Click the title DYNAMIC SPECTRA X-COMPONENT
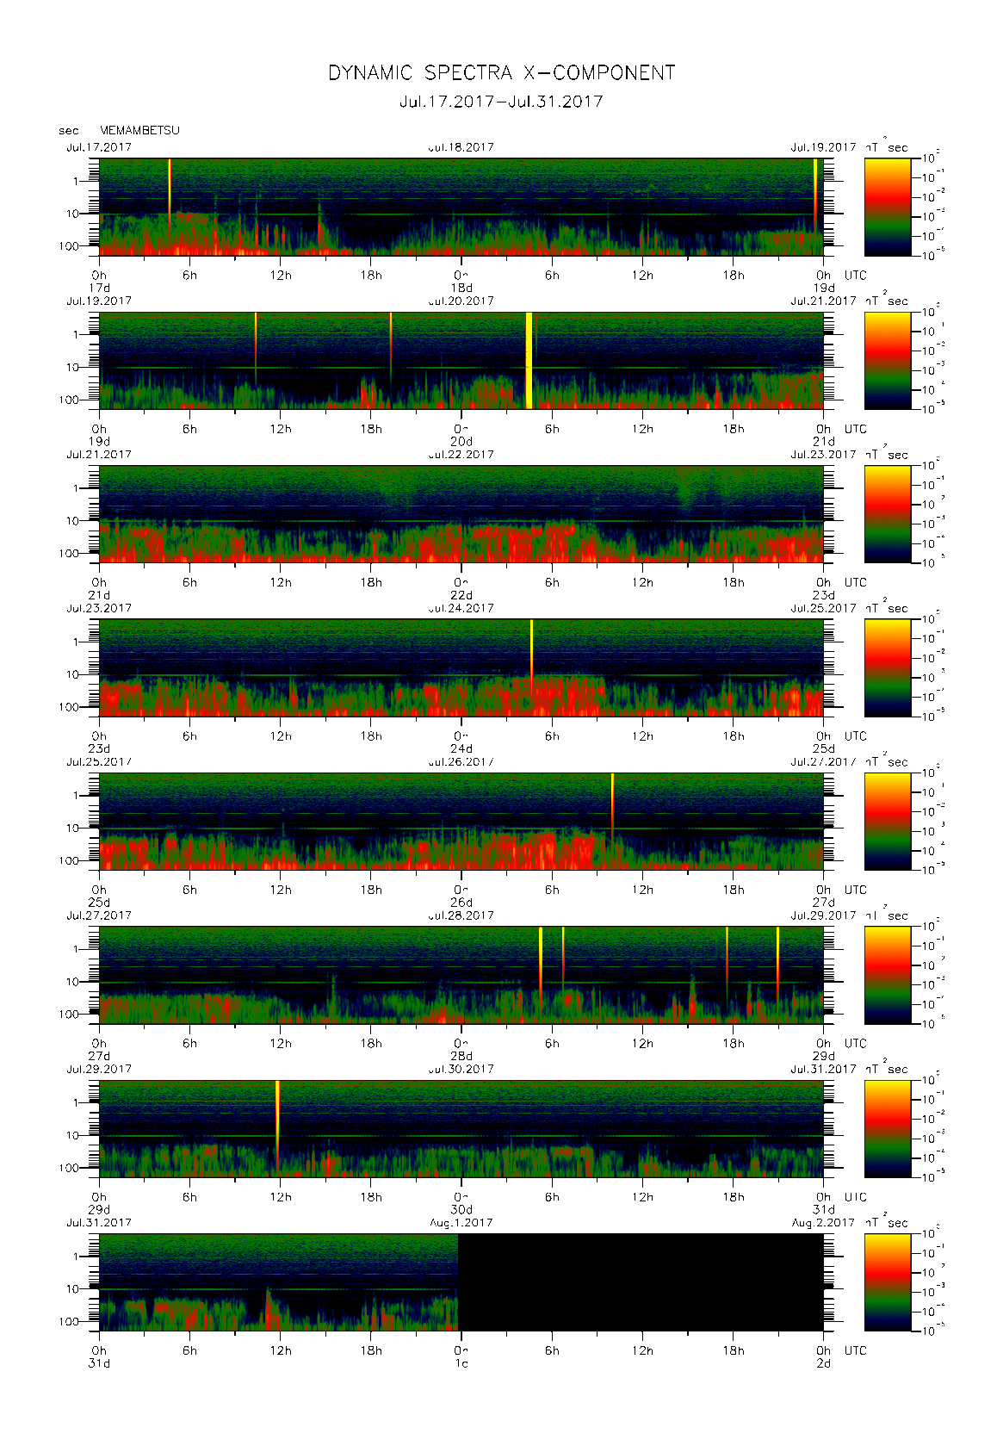Image resolution: width=1003 pixels, height=1446 pixels. pos(501,73)
